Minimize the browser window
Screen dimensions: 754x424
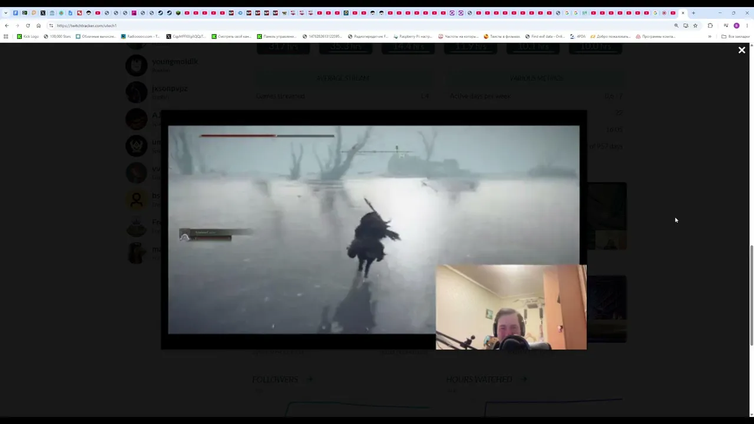pos(720,13)
